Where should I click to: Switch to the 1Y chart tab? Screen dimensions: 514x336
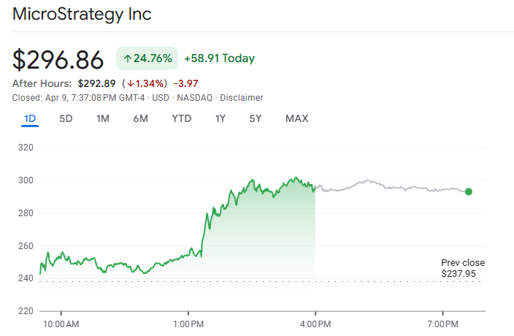coord(220,118)
